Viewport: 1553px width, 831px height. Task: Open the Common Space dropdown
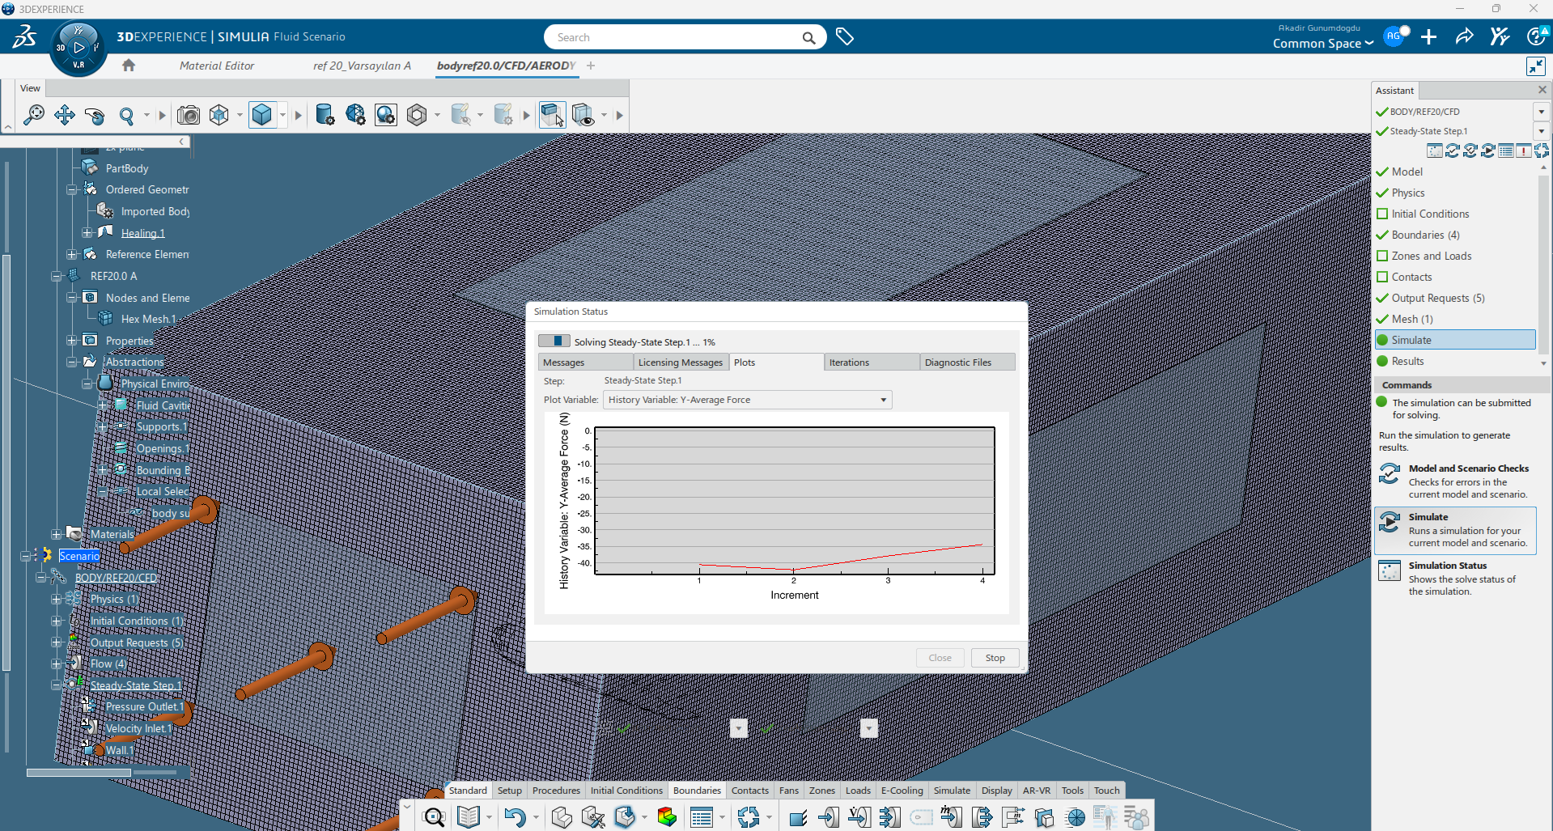(x=1323, y=44)
